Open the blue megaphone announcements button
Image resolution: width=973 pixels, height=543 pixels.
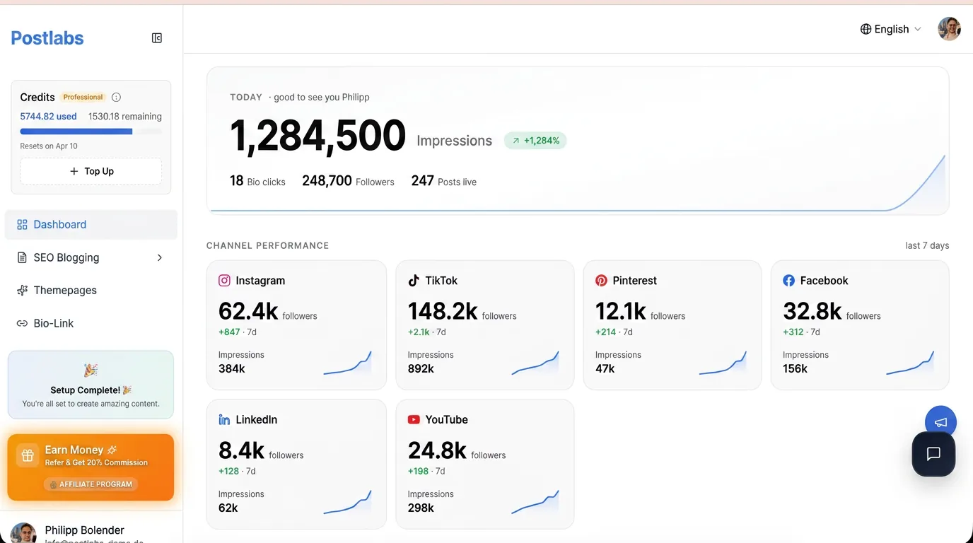coord(940,422)
